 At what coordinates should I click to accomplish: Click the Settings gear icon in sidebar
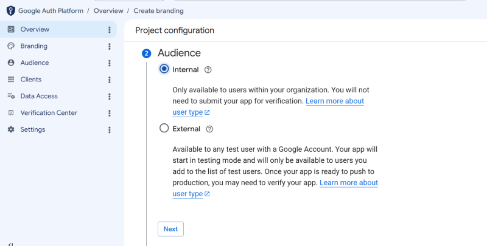[11, 129]
